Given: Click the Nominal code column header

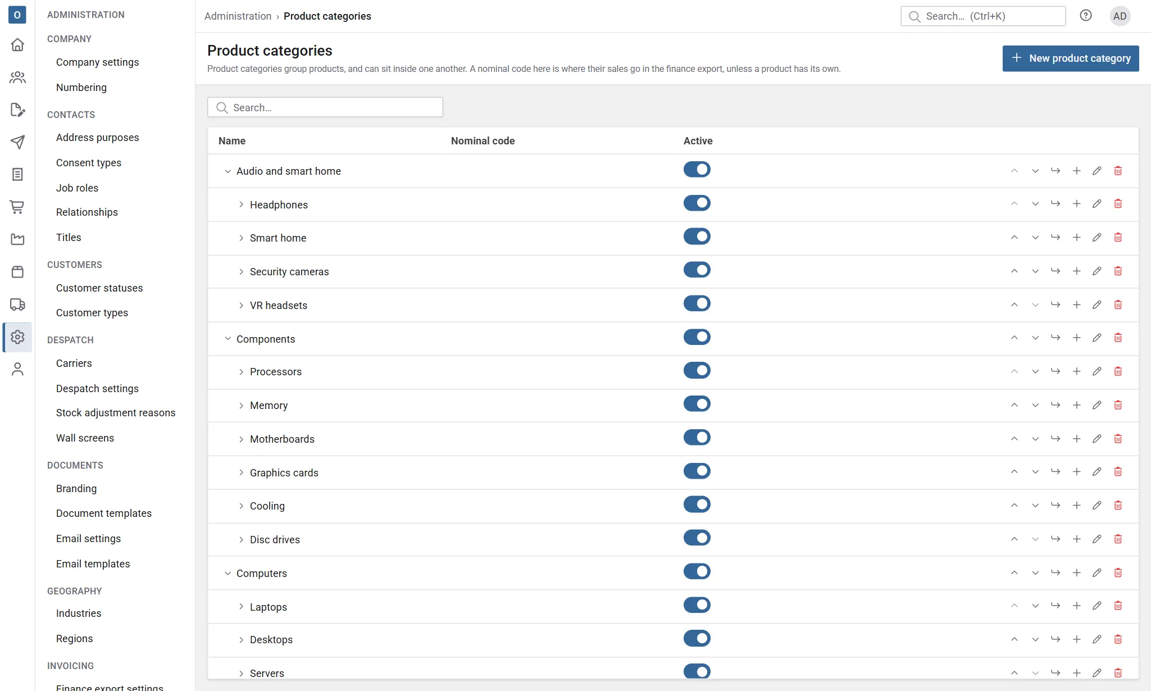Looking at the screenshot, I should [483, 141].
